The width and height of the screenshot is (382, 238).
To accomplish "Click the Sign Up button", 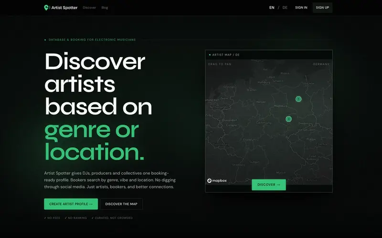I will (322, 8).
